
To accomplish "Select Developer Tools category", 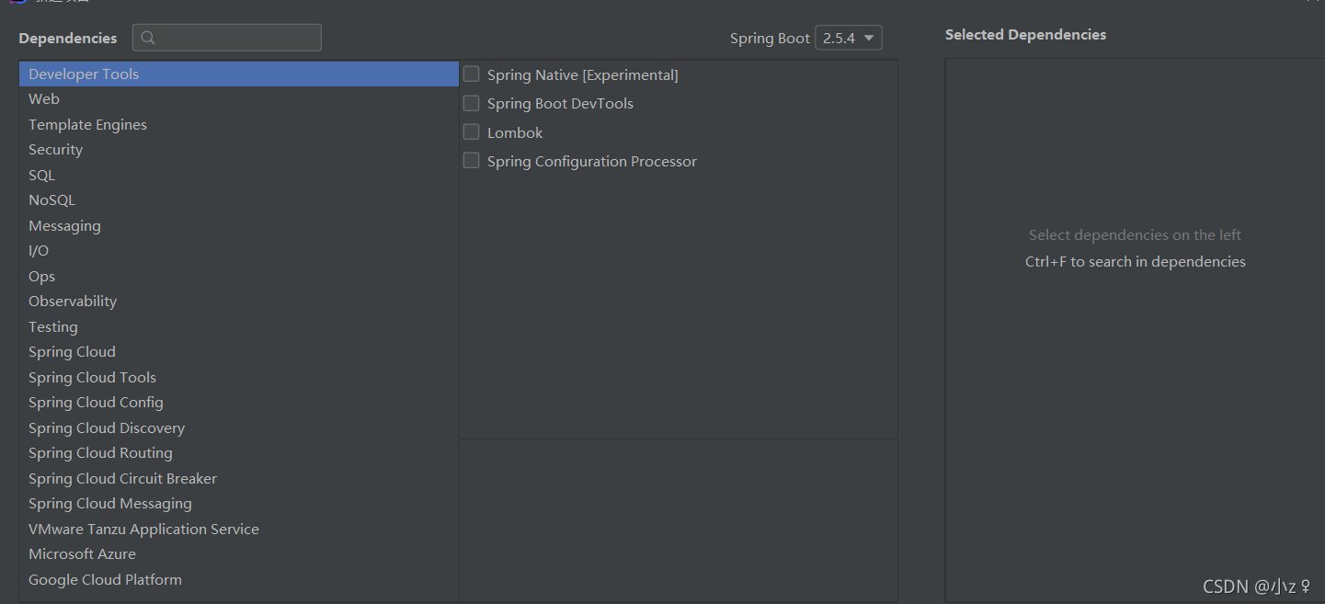I will 239,74.
